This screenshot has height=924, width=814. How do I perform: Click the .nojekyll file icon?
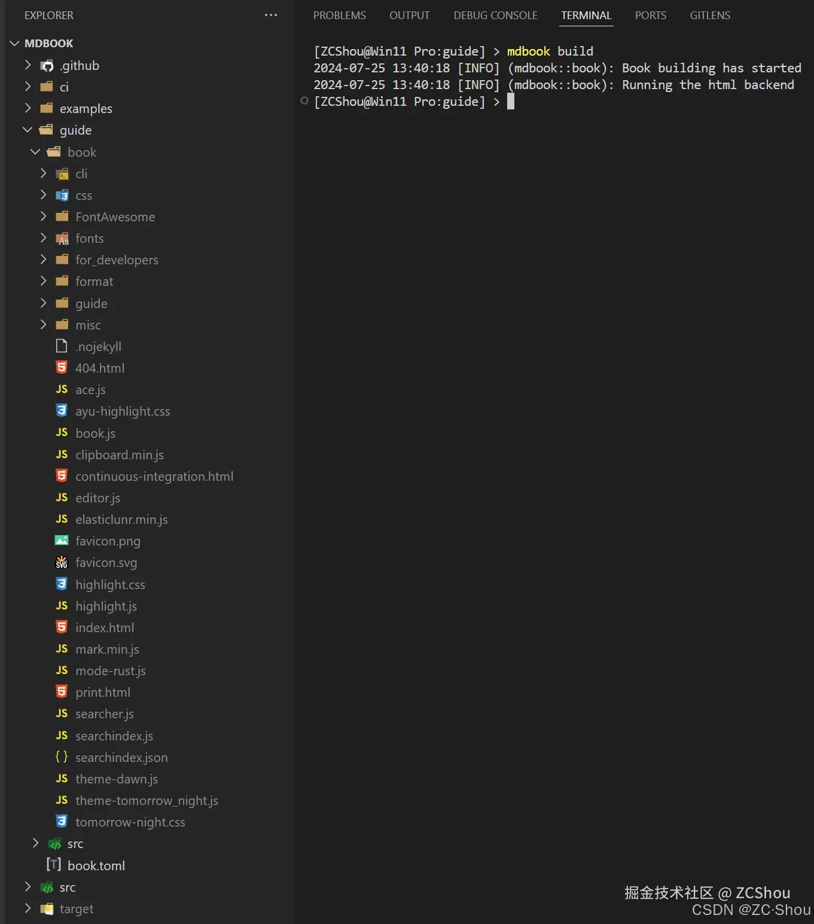[x=62, y=346]
